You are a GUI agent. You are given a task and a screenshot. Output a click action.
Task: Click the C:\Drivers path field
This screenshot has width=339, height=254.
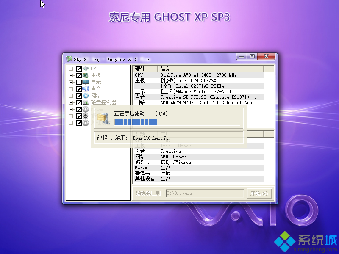tap(205, 193)
